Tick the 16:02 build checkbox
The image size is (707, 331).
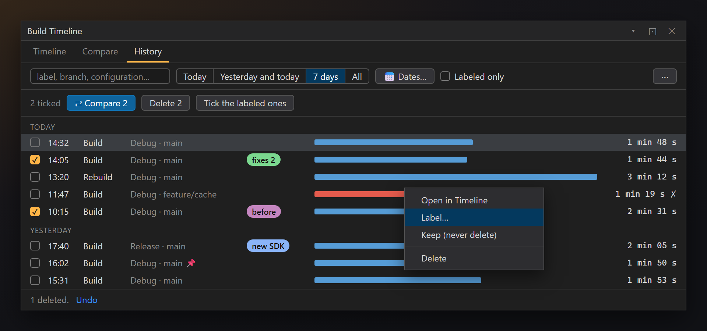pyautogui.click(x=35, y=263)
